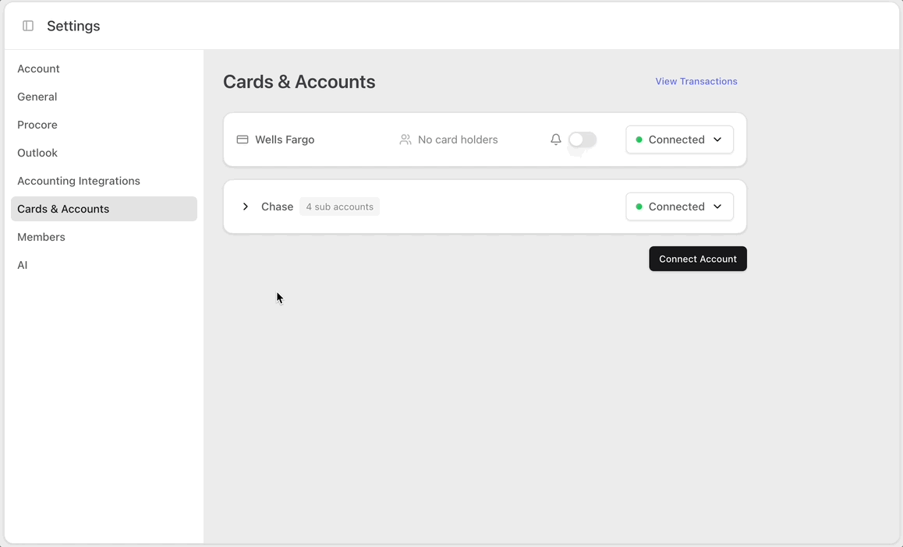Follow the View Transactions link

[696, 81]
